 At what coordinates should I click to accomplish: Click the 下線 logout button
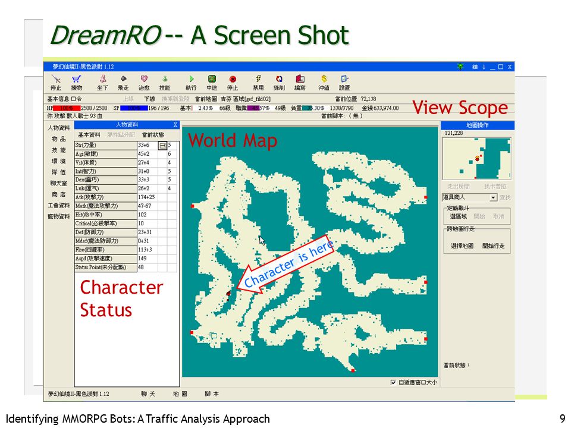[149, 99]
